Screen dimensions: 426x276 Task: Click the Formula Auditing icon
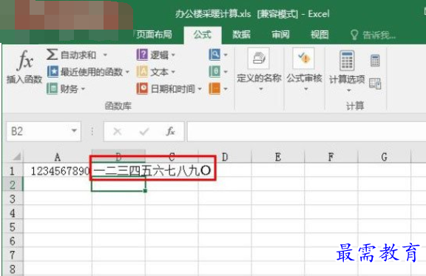[304, 58]
